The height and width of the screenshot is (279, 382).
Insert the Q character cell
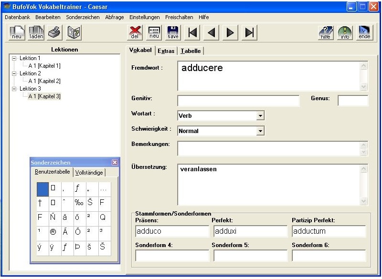[105, 218]
